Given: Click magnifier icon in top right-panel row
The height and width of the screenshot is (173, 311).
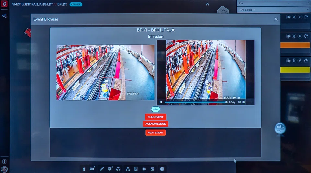Looking at the screenshot, I should pos(300,17).
